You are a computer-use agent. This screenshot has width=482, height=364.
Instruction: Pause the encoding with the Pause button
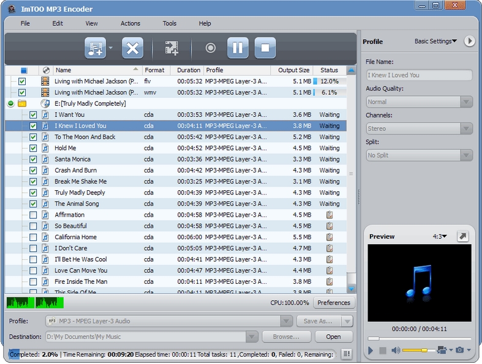click(238, 48)
